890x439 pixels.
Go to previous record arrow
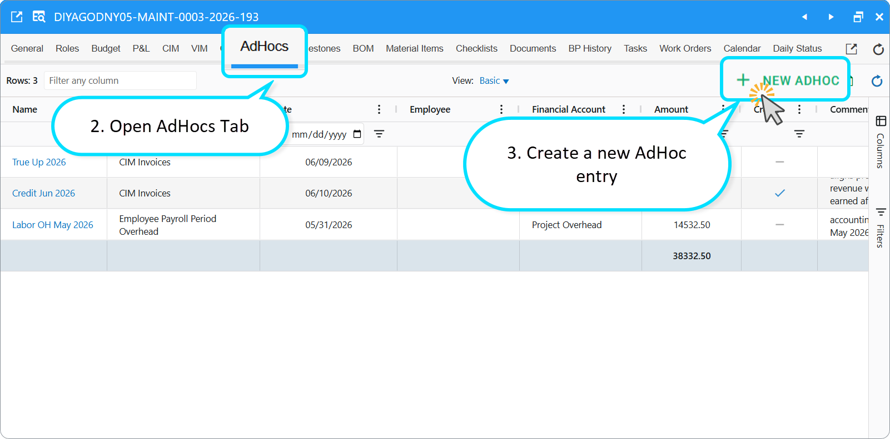coord(804,17)
